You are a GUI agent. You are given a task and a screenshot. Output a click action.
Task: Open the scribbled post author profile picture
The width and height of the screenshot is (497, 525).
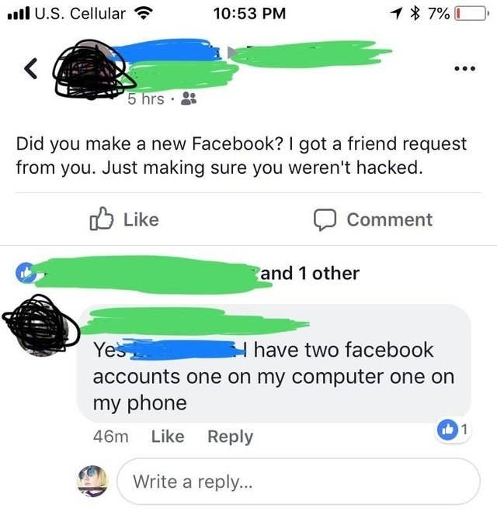click(x=91, y=70)
